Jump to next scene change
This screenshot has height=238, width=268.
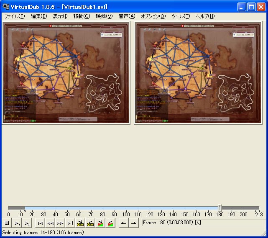pyautogui.click(x=110, y=223)
